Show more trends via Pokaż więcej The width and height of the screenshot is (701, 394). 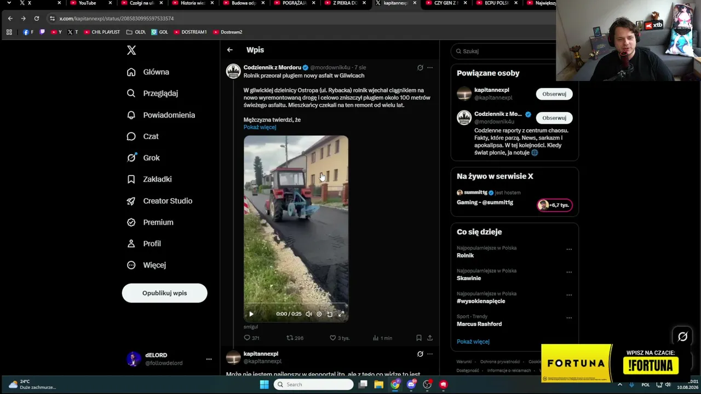(x=473, y=341)
